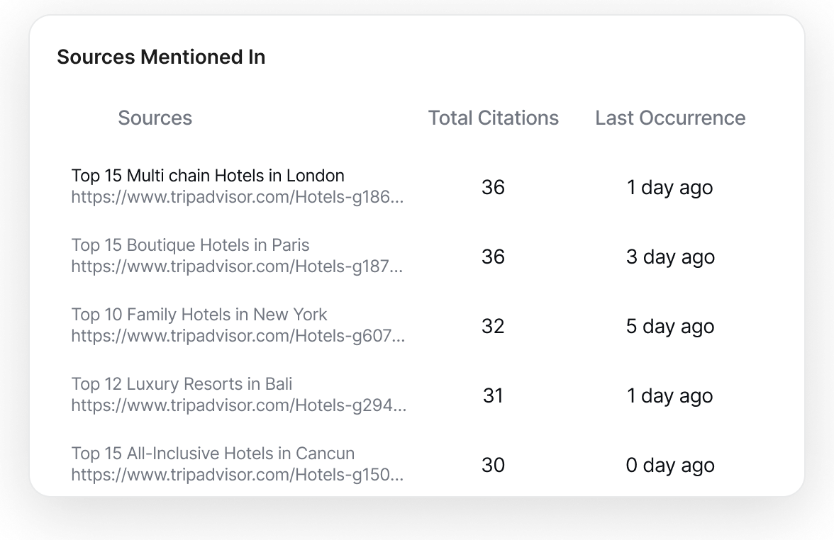The height and width of the screenshot is (540, 834).
Task: Click citation count 31 for Bali row
Action: click(493, 395)
